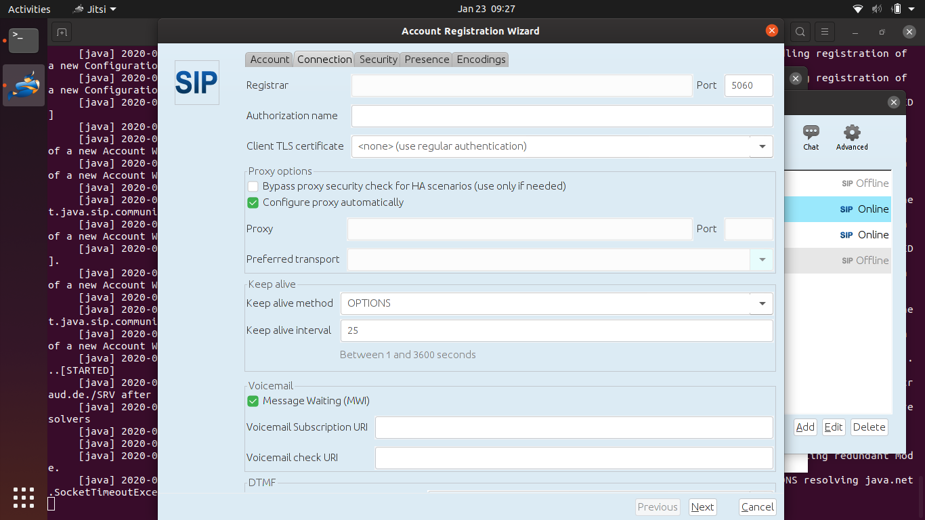Click inside the Registrar input field
Screen dimensions: 925x520
[521, 85]
